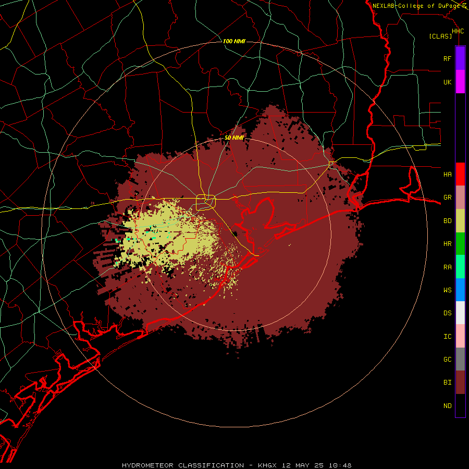Click the BD legend label

click(x=447, y=221)
